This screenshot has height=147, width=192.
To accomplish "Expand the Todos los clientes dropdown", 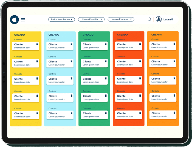I will [62, 19].
